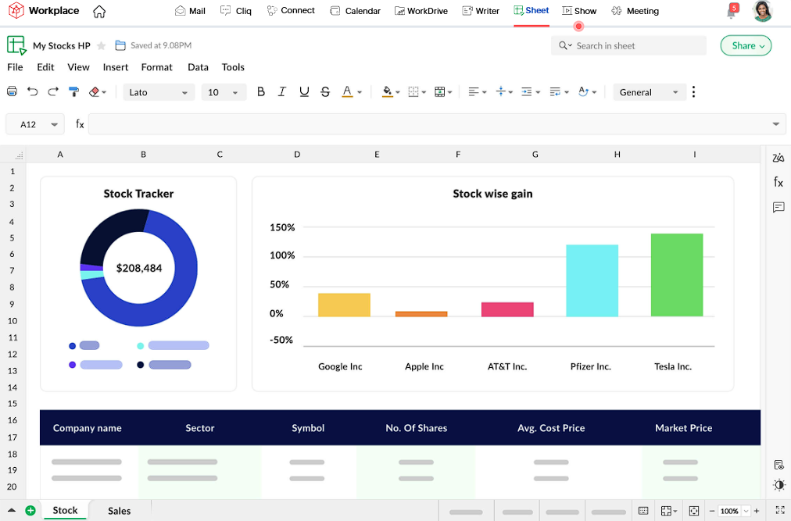The width and height of the screenshot is (791, 521).
Task: Switch to the Sales sheet tab
Action: coord(119,510)
